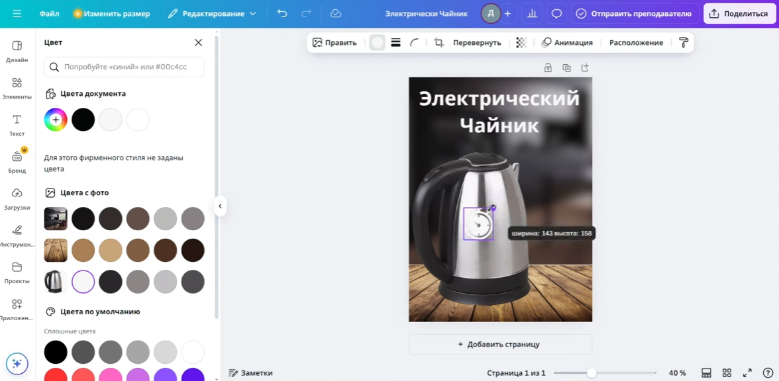
Task: Select the timer icon element on kettle
Action: (478, 224)
